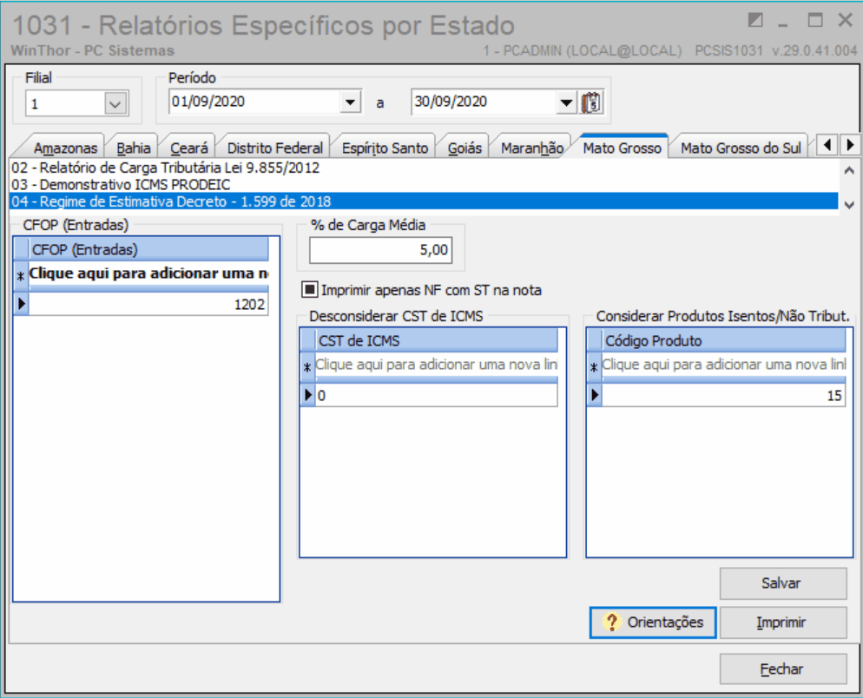Click new-row asterisk in CFOP grid
Viewport: 863px width, 698px height.
21,276
